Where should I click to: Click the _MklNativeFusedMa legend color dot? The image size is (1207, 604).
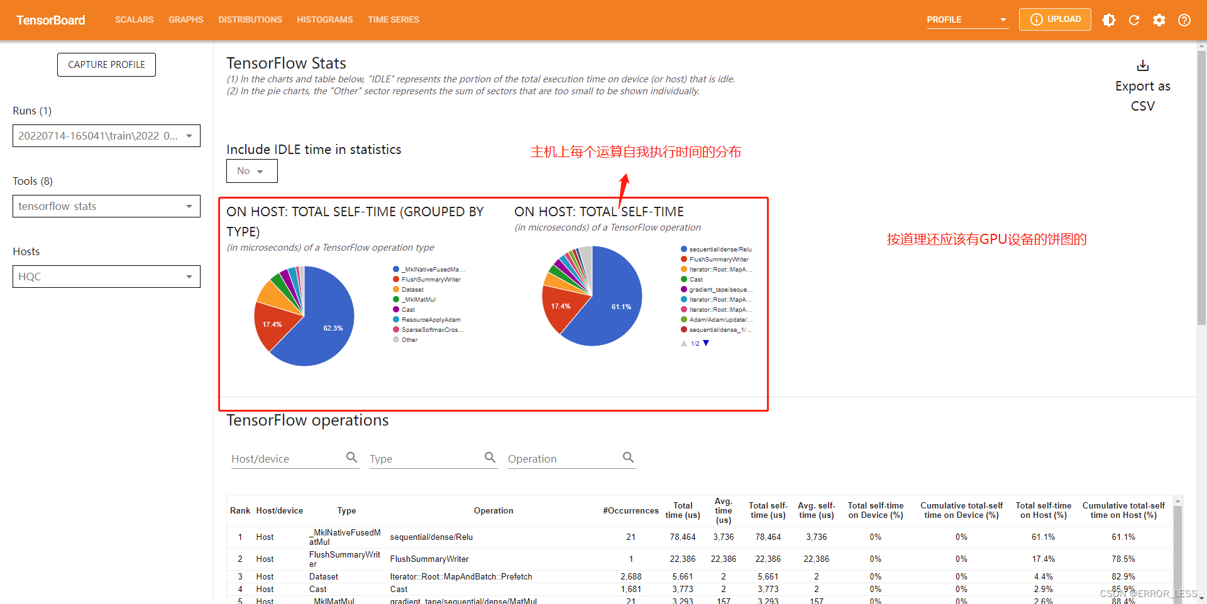(396, 270)
